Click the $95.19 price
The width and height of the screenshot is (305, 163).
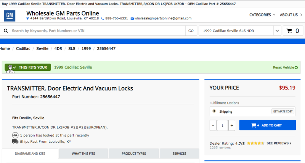(287, 88)
